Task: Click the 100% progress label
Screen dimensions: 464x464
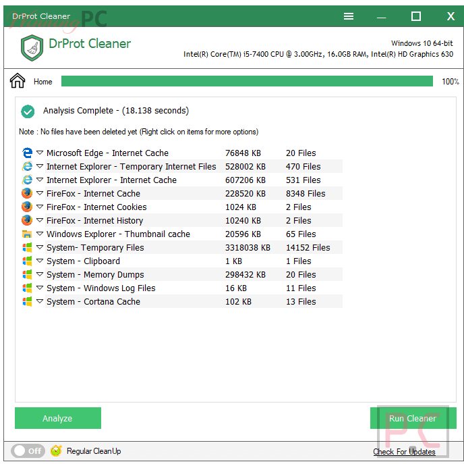Action: pyautogui.click(x=450, y=82)
